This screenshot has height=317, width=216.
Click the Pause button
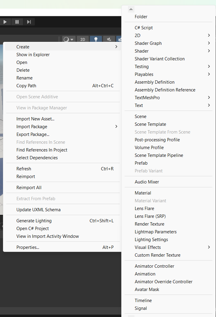click(x=17, y=22)
